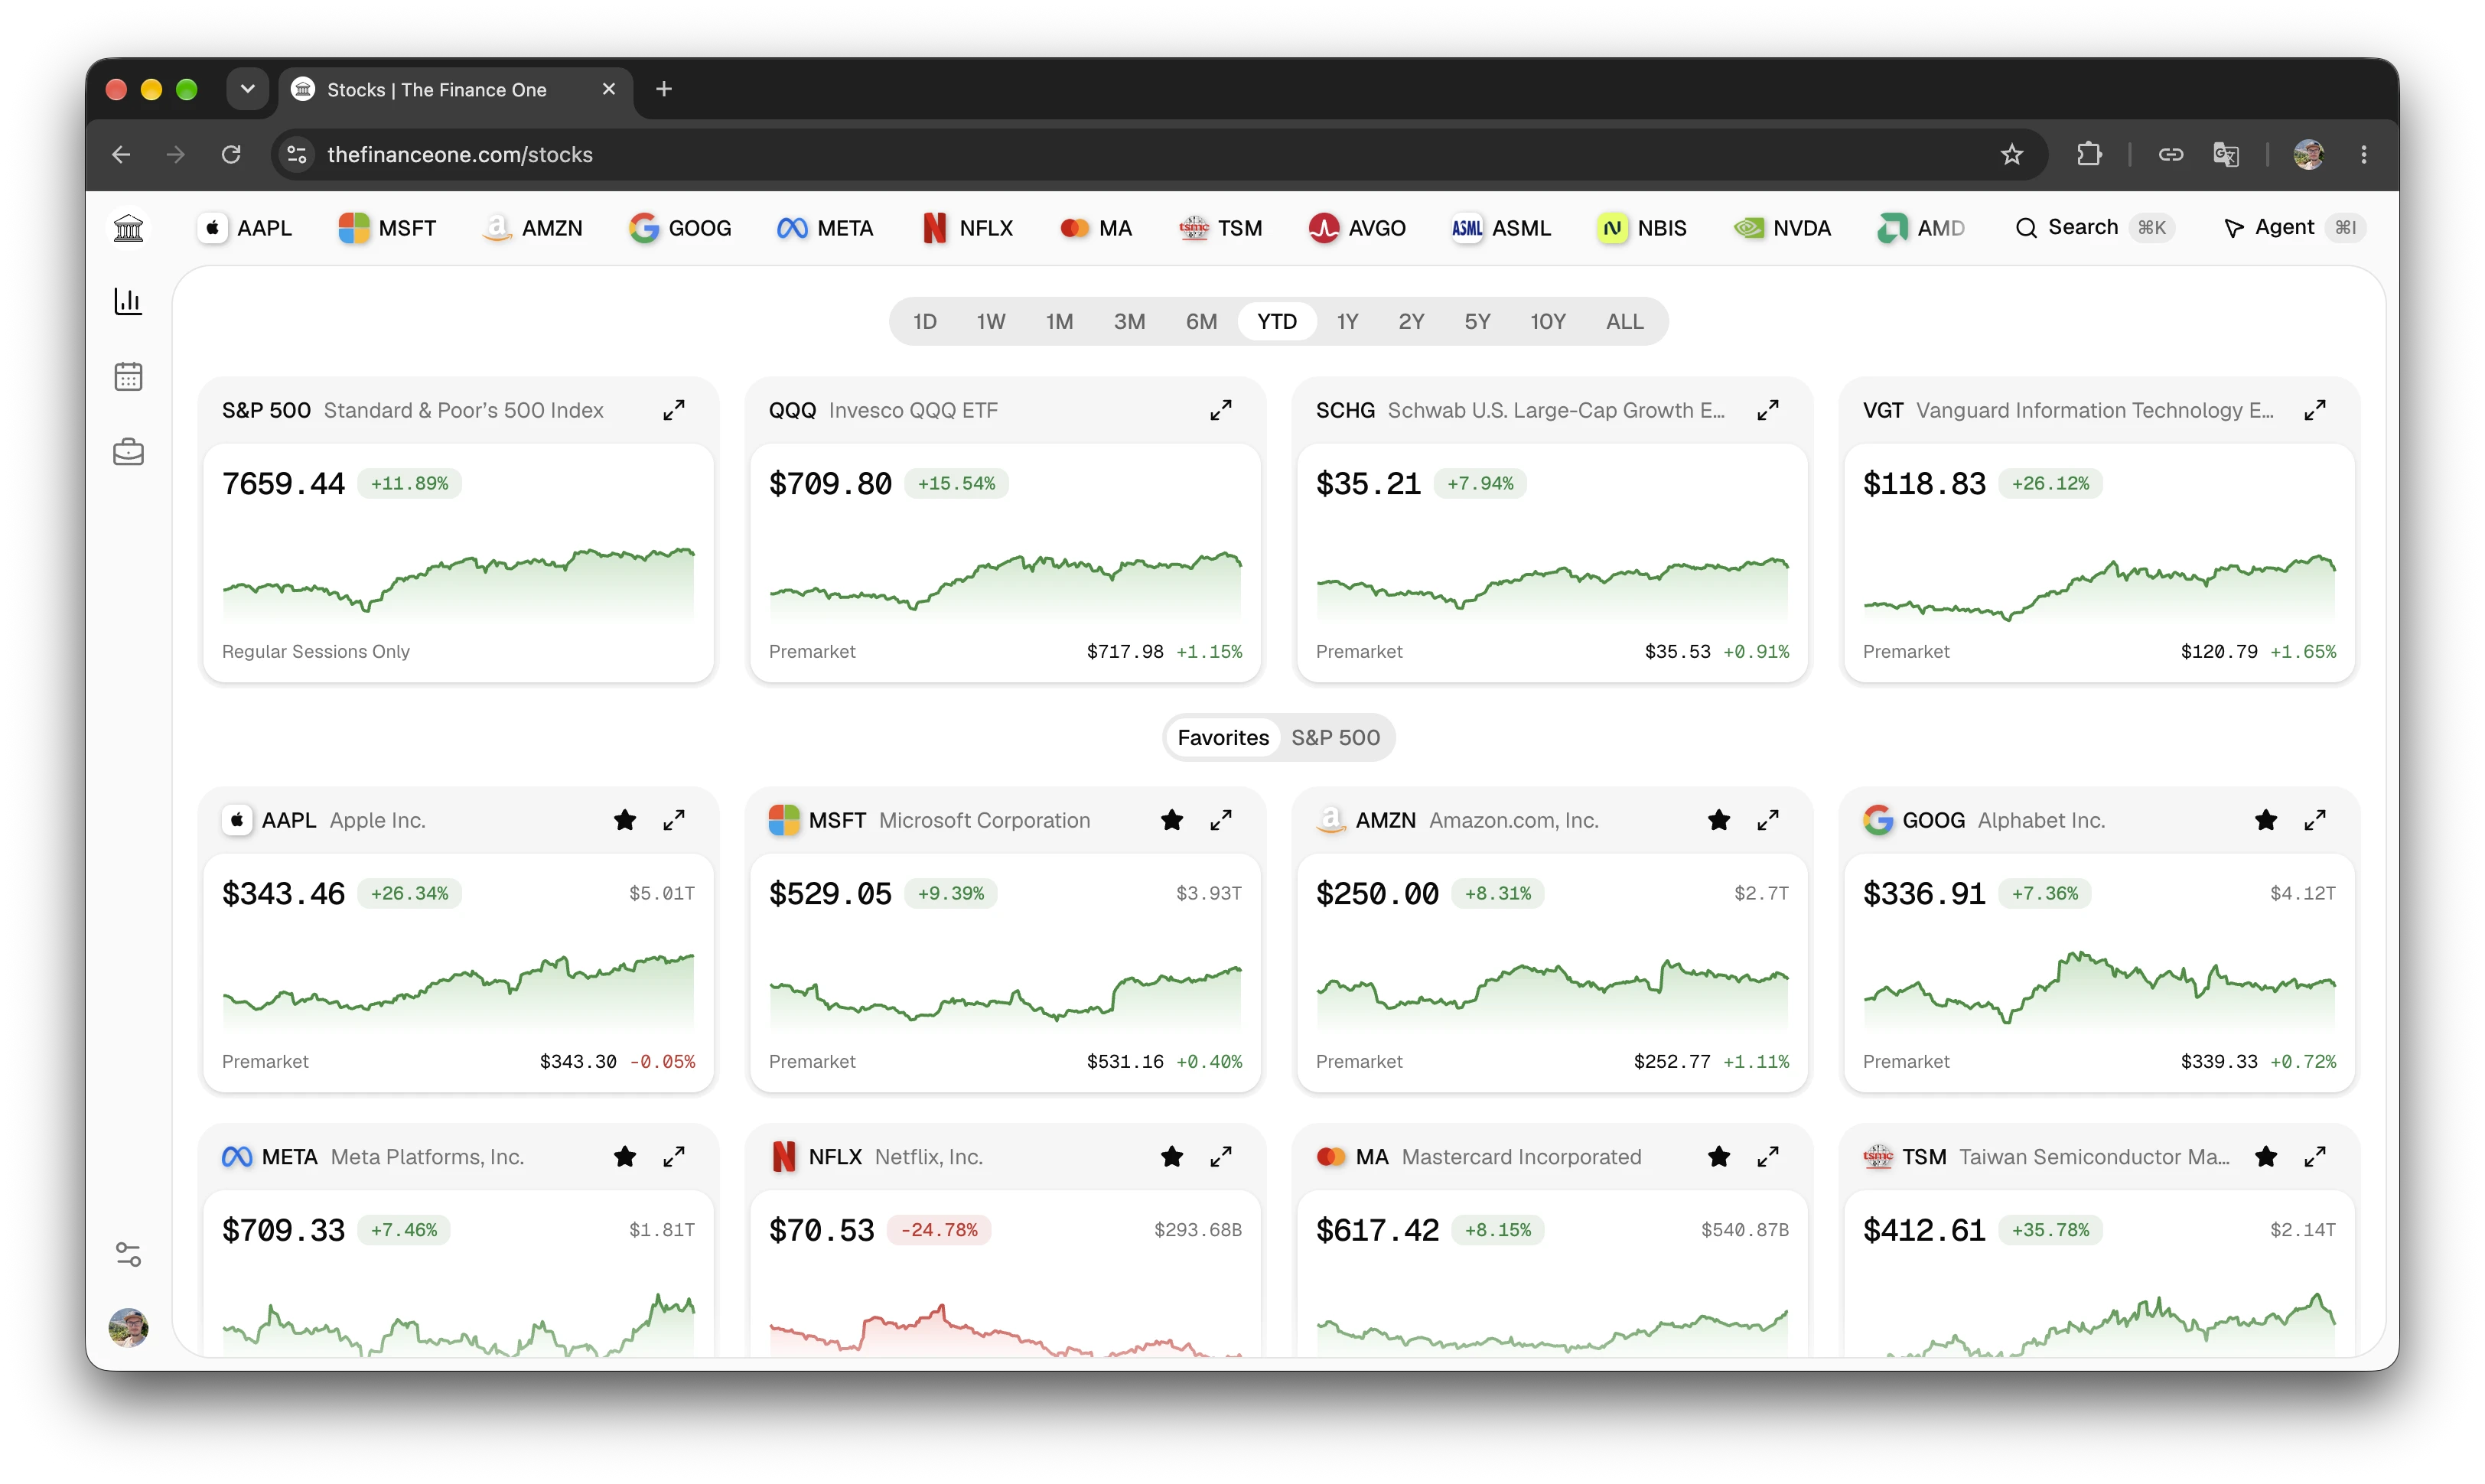Open the bank home icon in sidebar
Image resolution: width=2485 pixels, height=1484 pixels.
128,228
